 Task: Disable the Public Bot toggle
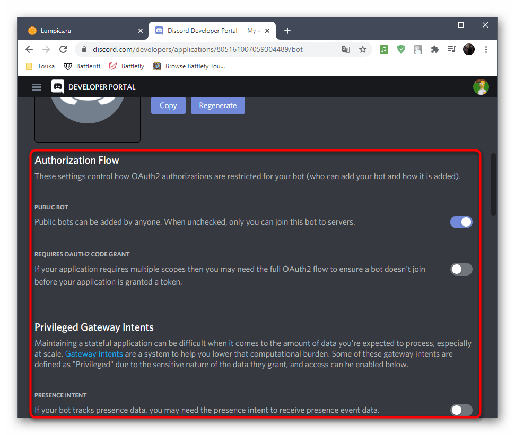pyautogui.click(x=461, y=222)
